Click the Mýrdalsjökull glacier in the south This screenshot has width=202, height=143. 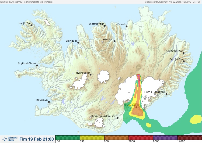pos(99,123)
